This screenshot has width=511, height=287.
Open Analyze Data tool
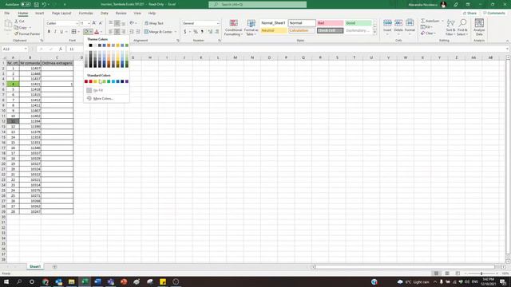pos(479,27)
